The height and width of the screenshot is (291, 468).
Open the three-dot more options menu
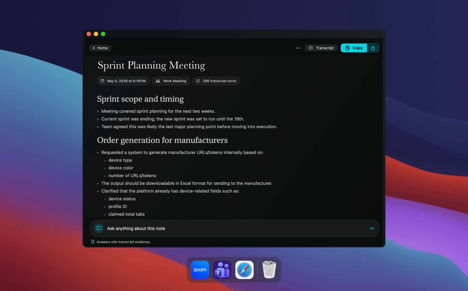(x=298, y=48)
